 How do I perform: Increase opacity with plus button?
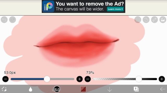pyautogui.click(x=162, y=79)
